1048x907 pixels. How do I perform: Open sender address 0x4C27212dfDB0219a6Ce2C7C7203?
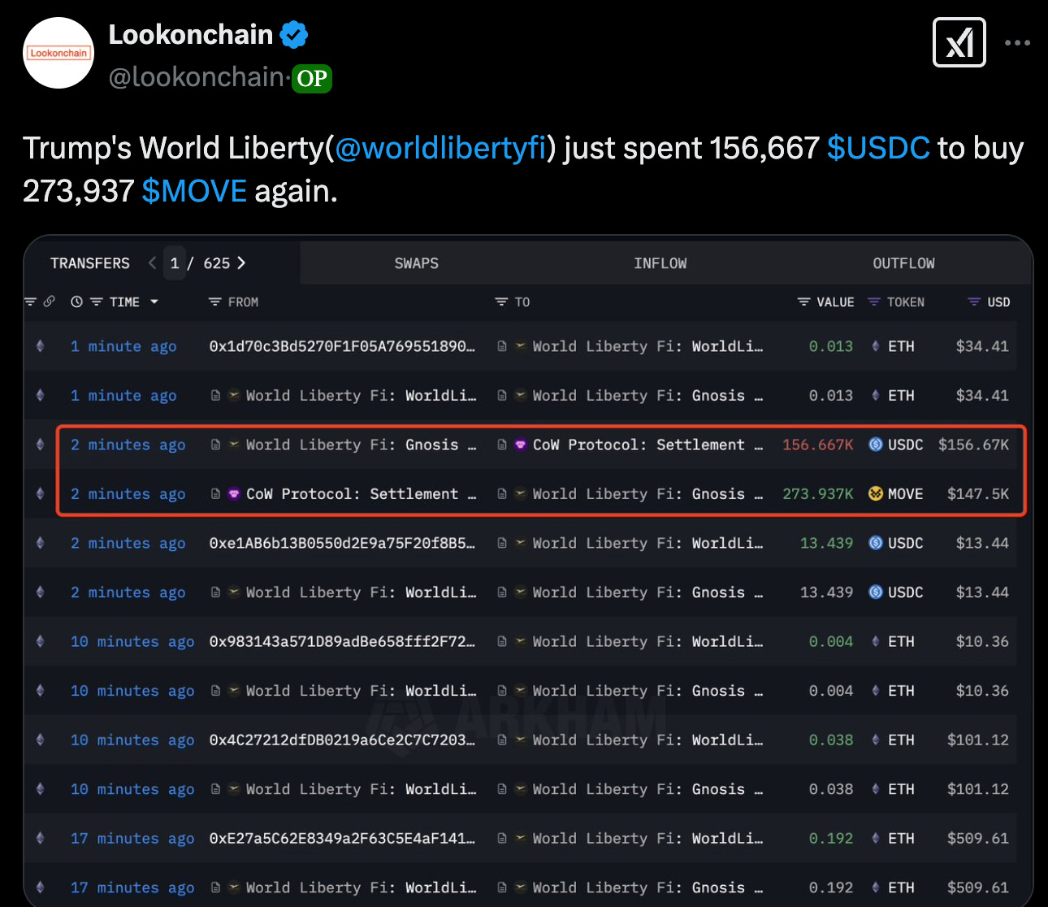[x=342, y=740]
